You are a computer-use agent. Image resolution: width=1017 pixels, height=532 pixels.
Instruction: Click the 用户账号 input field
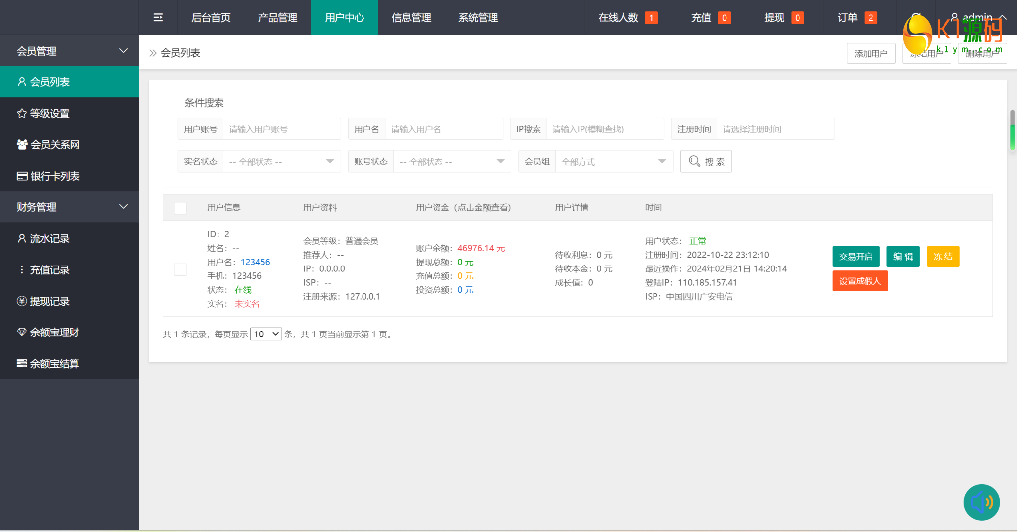(282, 129)
